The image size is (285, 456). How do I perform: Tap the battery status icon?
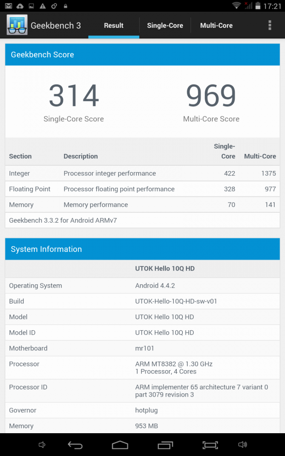click(x=258, y=6)
